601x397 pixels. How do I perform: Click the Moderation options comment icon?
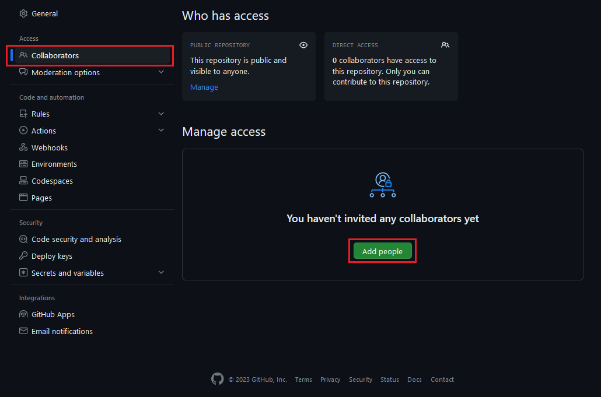point(23,72)
